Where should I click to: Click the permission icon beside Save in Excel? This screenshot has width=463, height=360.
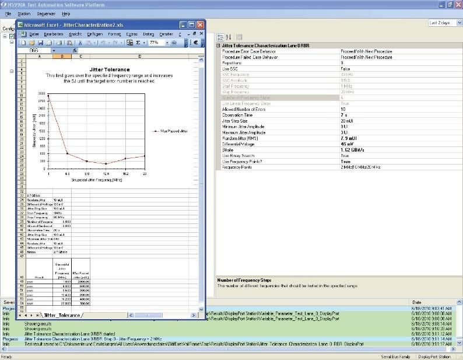(x=49, y=43)
